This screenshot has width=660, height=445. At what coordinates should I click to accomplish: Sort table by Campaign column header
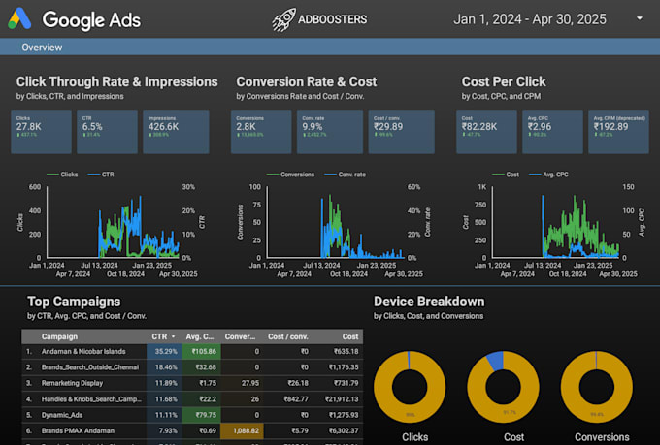click(59, 336)
